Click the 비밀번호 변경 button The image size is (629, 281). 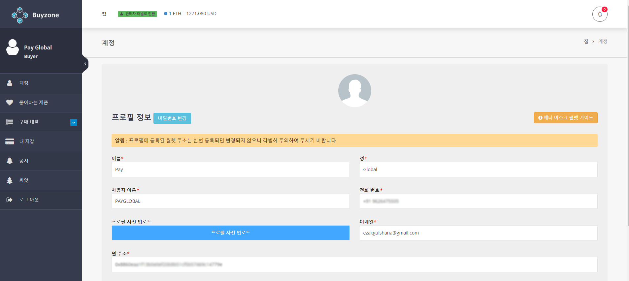tap(172, 118)
